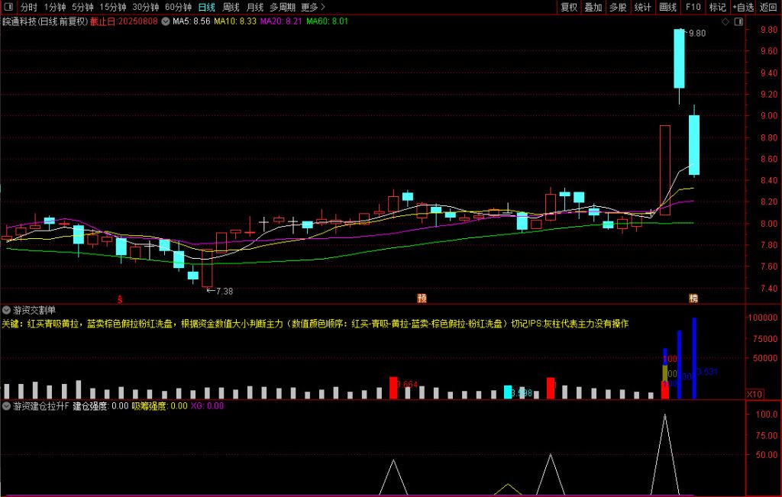Add stock via +自选 button
The width and height of the screenshot is (782, 497).
(742, 7)
